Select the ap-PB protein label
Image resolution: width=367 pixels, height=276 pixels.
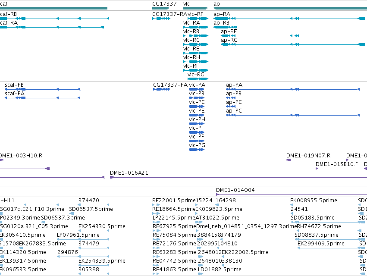pyautogui.click(x=234, y=94)
